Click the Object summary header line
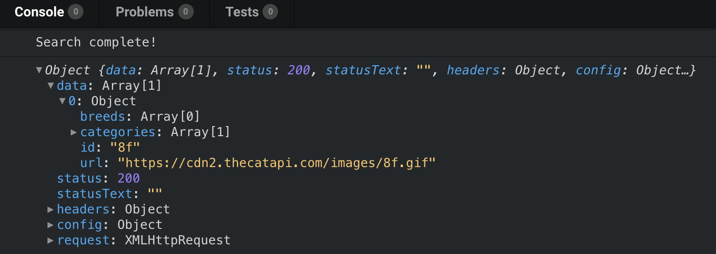 (370, 71)
